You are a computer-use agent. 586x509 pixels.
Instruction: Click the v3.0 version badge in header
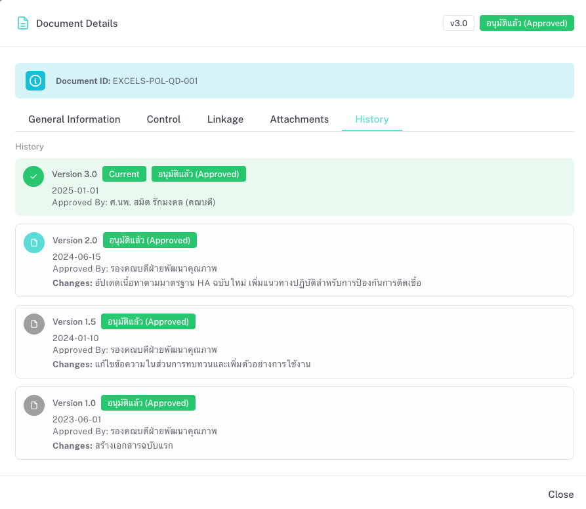pos(458,24)
